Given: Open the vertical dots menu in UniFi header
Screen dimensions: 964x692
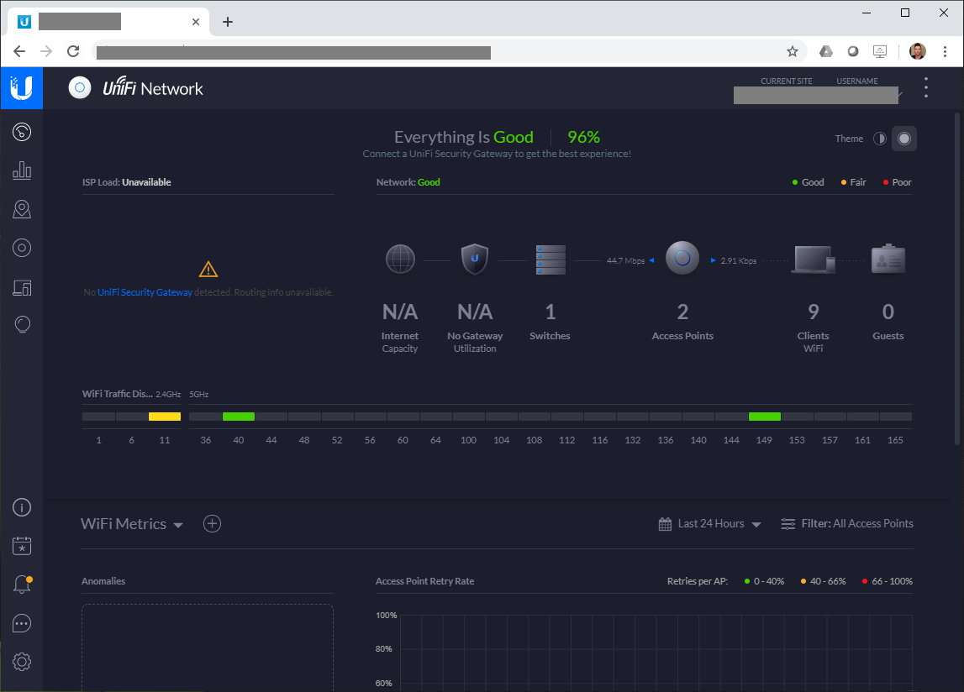Looking at the screenshot, I should pos(926,87).
